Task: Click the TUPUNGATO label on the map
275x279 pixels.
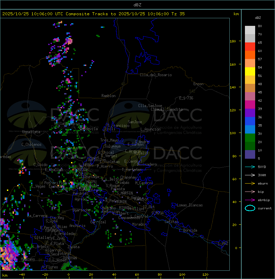Action: click(x=54, y=230)
